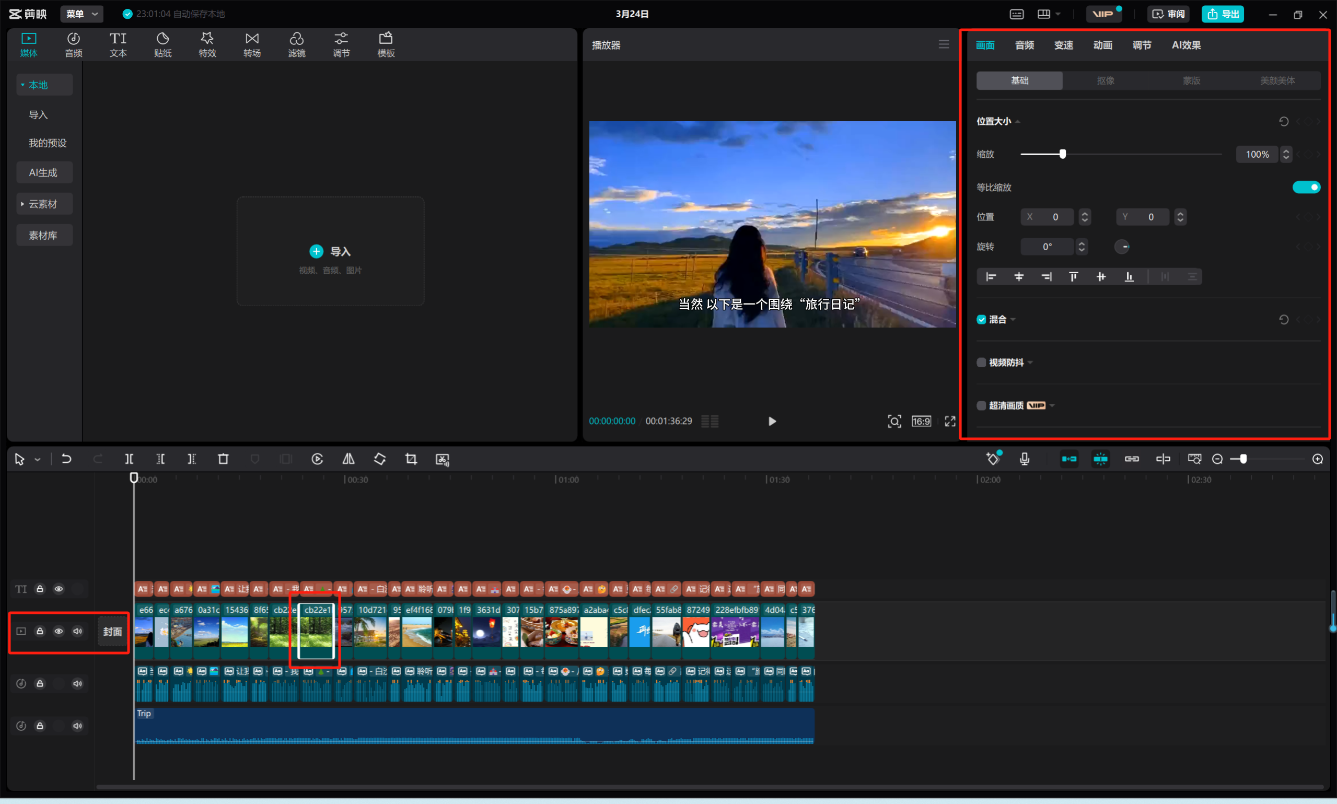Hide the main video track with eye icon

click(59, 631)
